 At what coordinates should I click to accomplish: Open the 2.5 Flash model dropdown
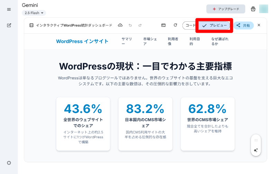coord(34,13)
